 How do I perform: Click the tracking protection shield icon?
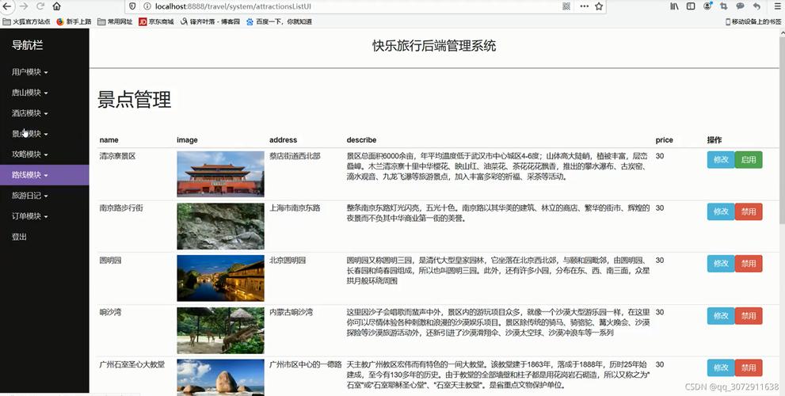(132, 6)
